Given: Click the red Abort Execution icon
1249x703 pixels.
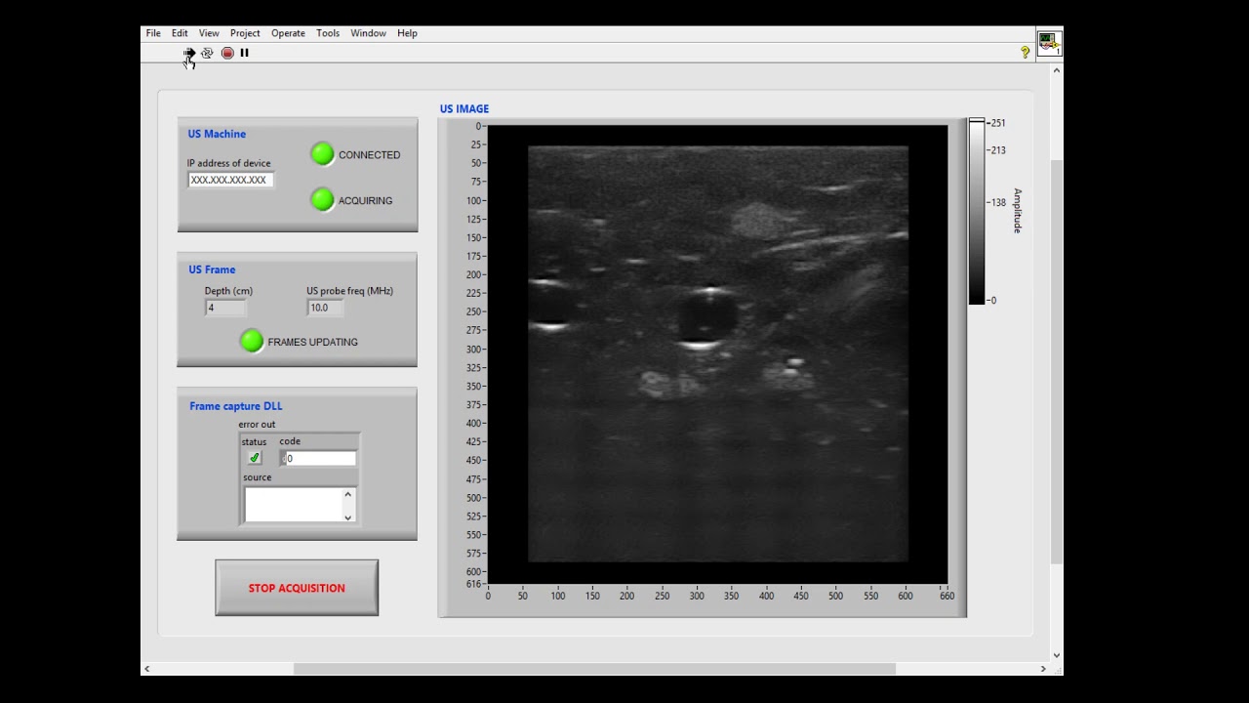Looking at the screenshot, I should [x=227, y=53].
